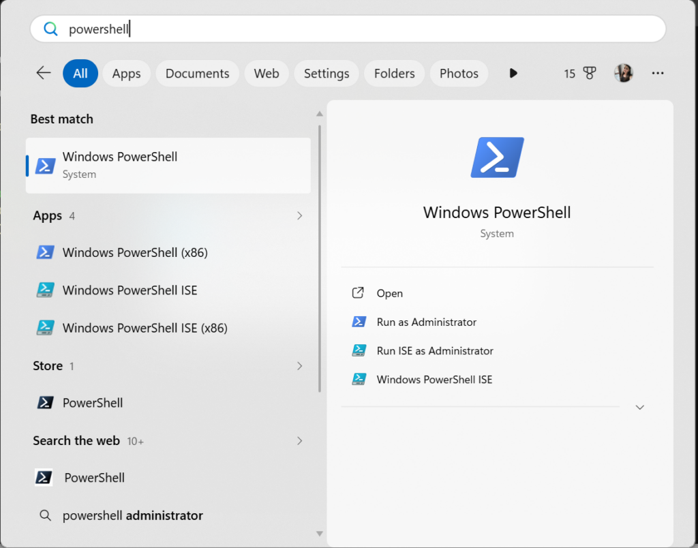Click the Windows PowerShell ISE (x86) icon
This screenshot has width=698, height=548.
(x=46, y=328)
